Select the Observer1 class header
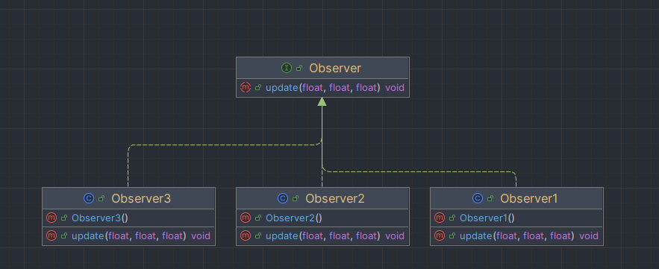 click(x=517, y=198)
